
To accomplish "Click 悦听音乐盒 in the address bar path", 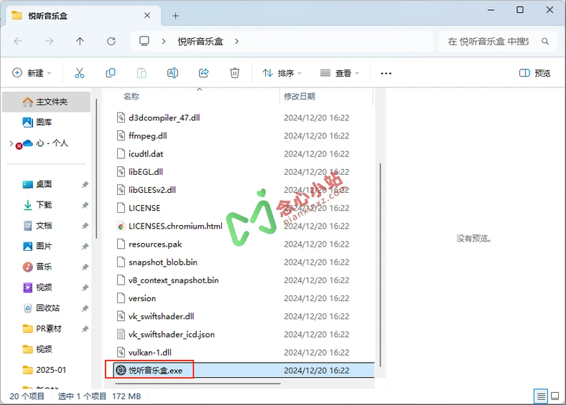I will click(200, 42).
